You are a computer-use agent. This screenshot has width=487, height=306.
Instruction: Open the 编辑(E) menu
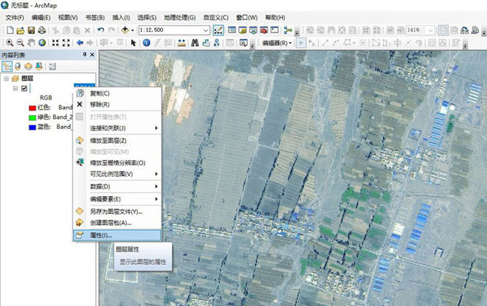click(41, 18)
